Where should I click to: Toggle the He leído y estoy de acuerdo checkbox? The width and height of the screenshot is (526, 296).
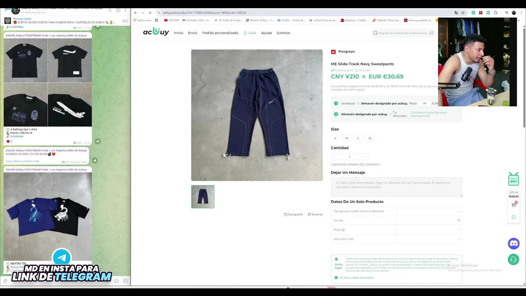pyautogui.click(x=336, y=277)
